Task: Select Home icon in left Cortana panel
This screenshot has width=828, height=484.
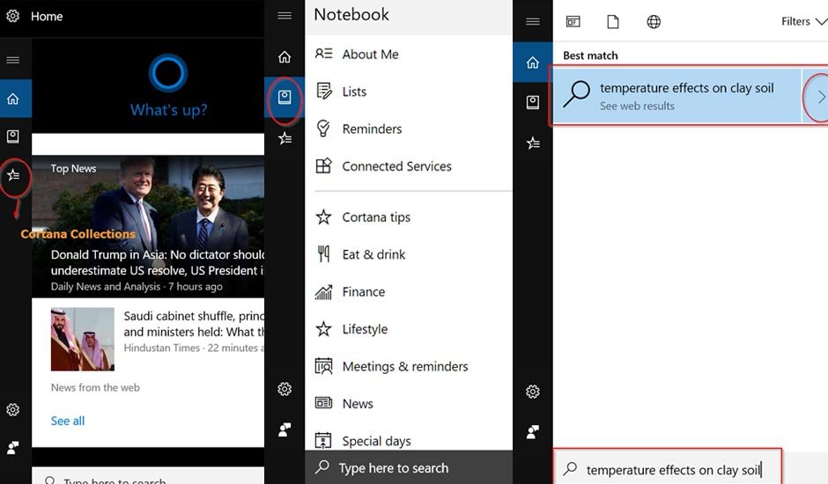Action: click(x=12, y=99)
